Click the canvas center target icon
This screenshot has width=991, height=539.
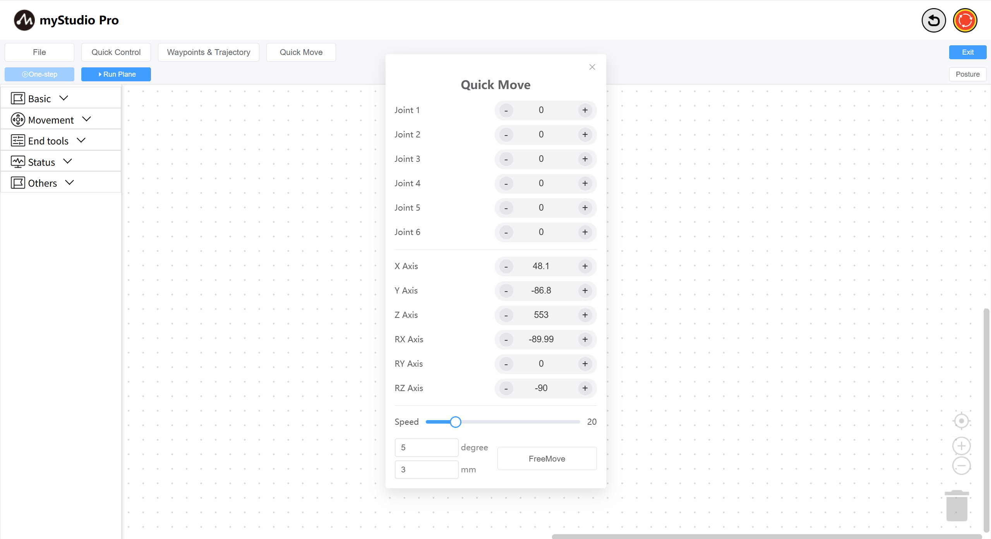coord(961,421)
